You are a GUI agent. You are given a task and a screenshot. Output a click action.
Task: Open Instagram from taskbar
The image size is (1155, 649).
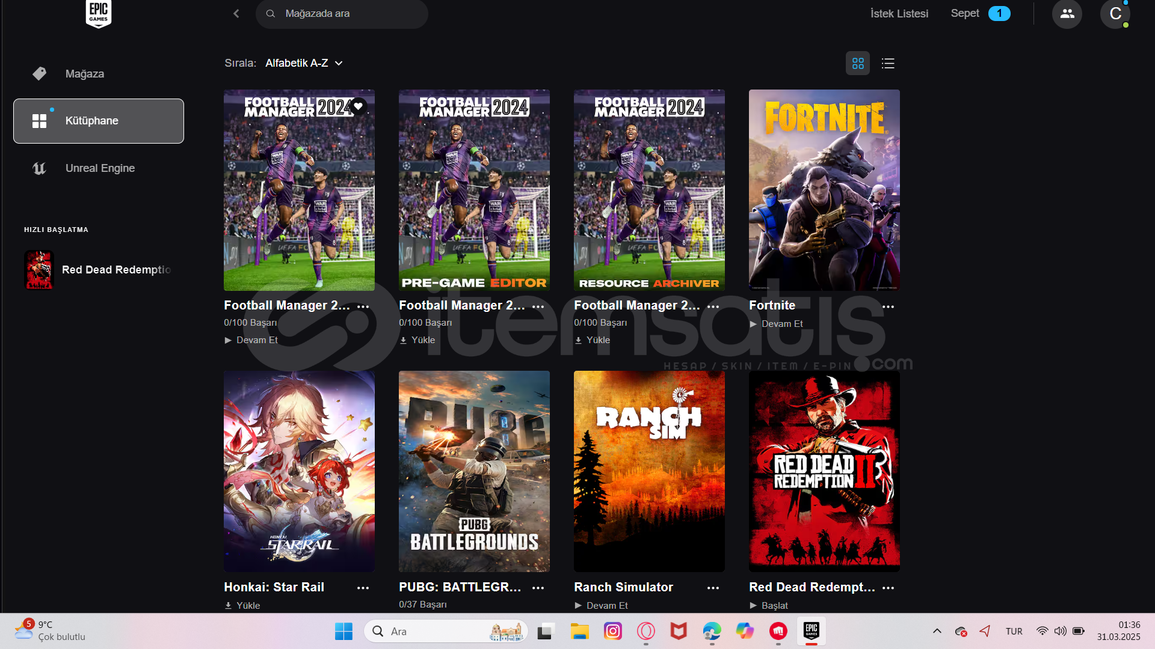[613, 632]
